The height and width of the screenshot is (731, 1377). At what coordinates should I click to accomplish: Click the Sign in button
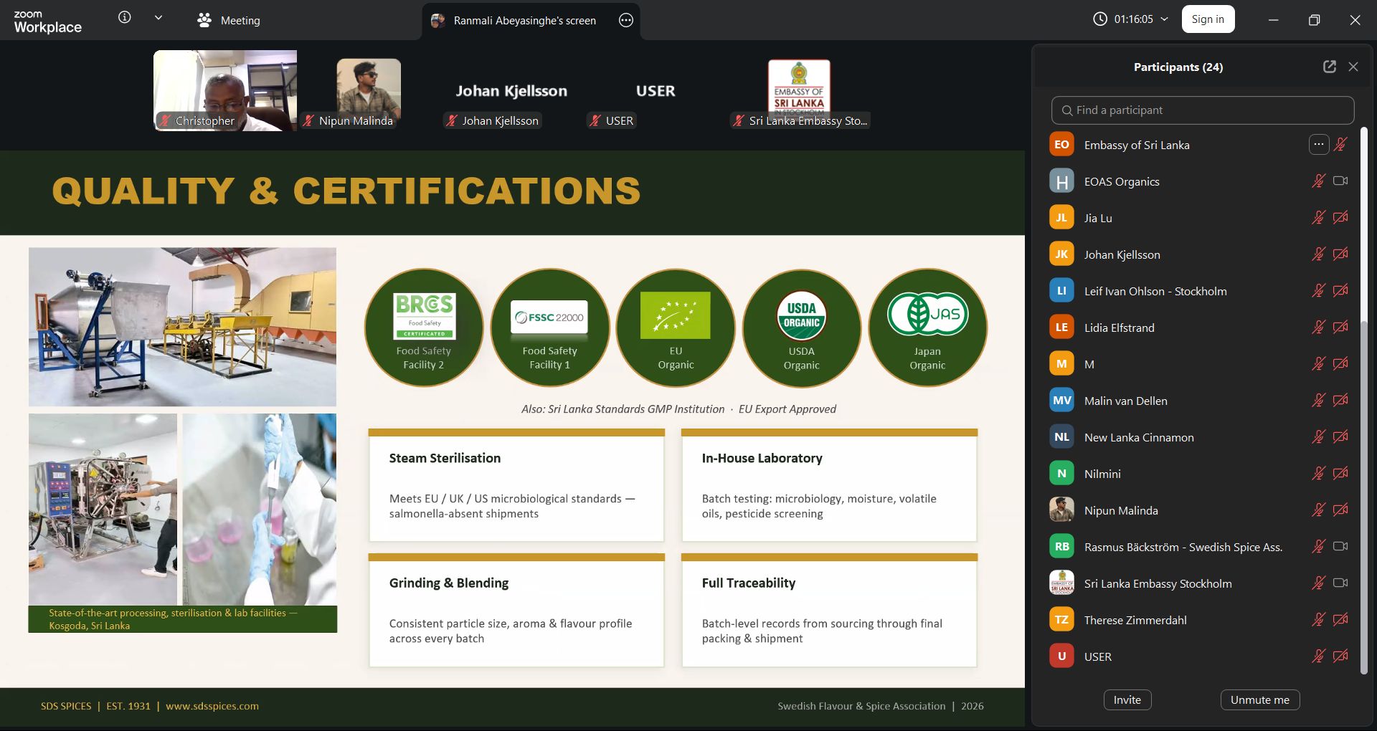pos(1208,19)
